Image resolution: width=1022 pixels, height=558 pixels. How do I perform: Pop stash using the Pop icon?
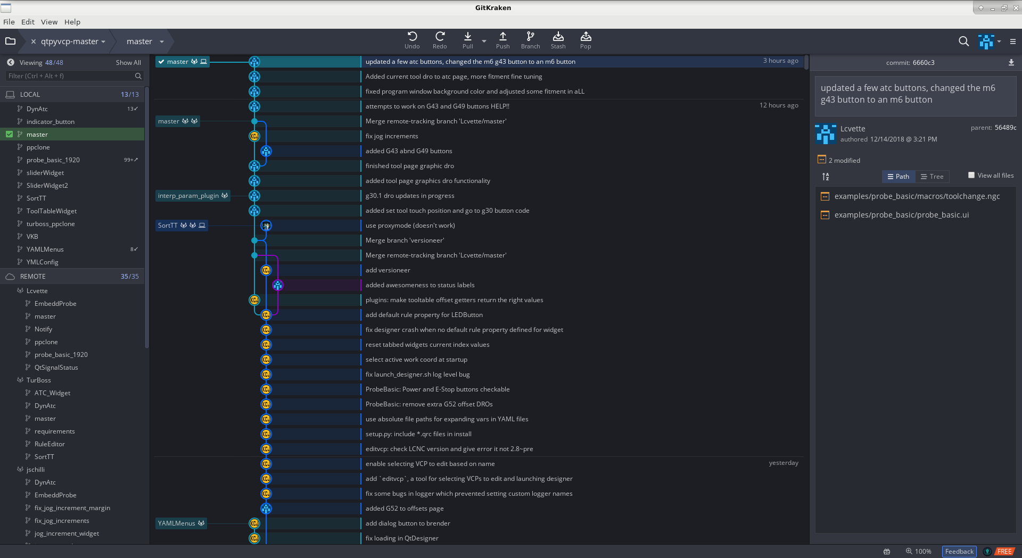(x=586, y=36)
